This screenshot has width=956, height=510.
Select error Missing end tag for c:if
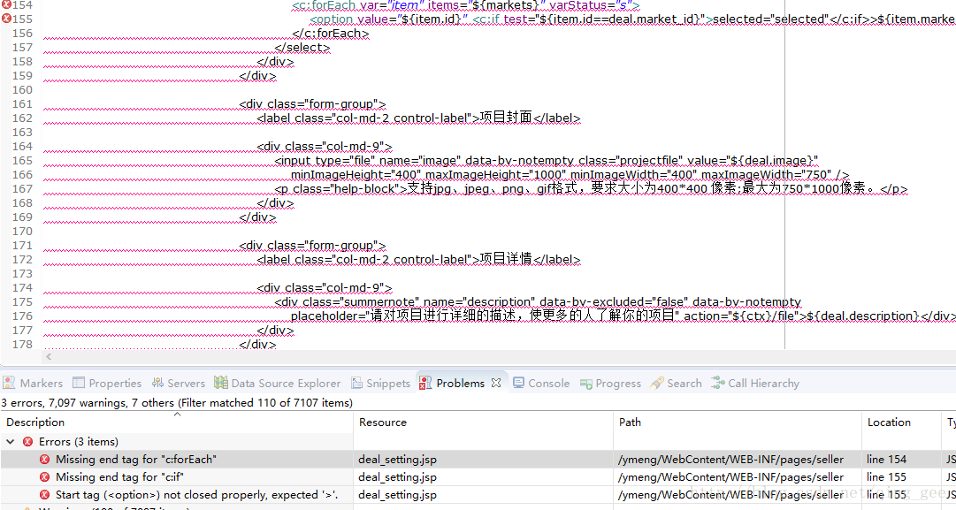coord(119,477)
